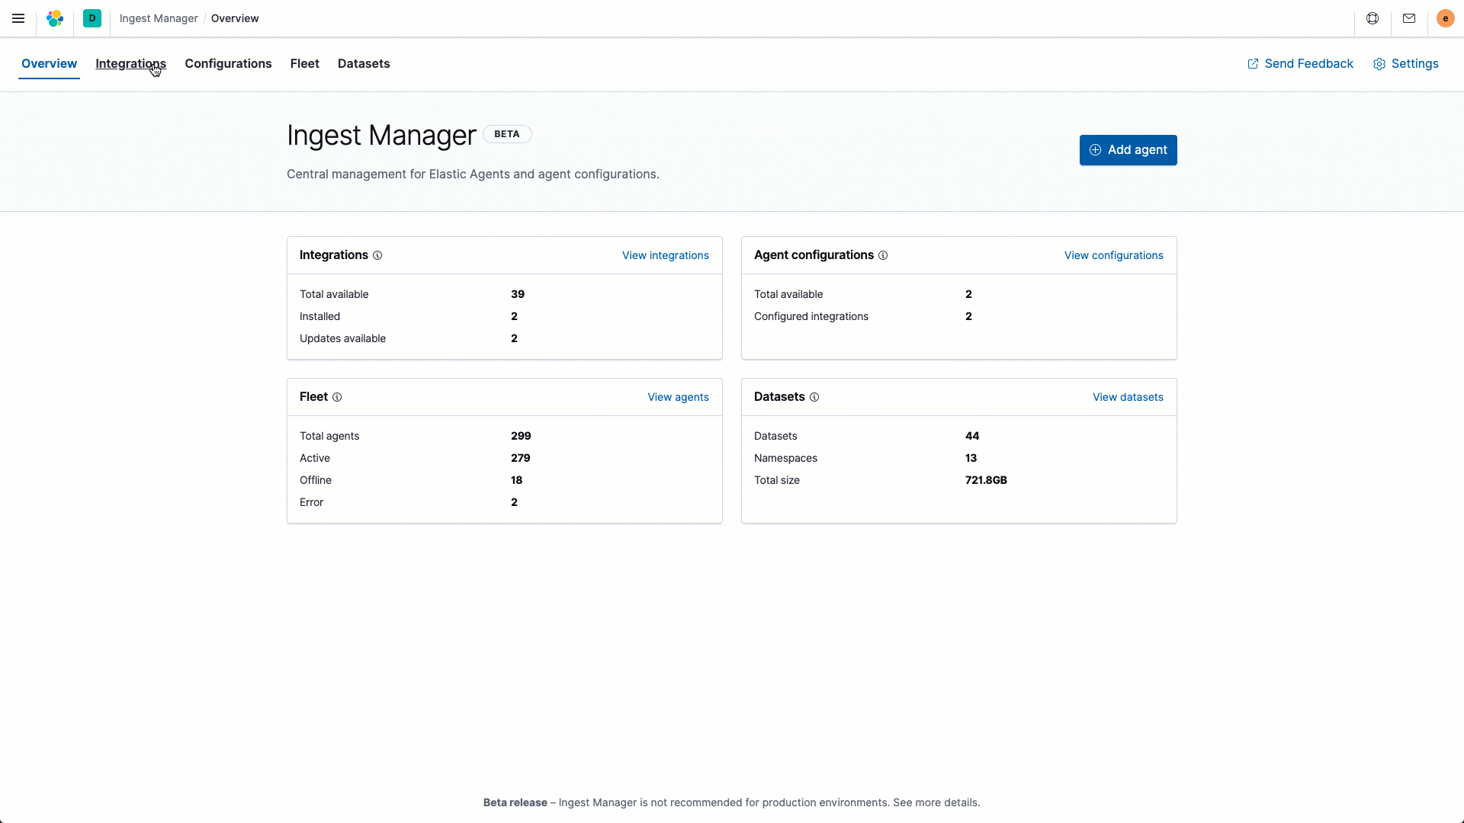
Task: Click the Integrations info icon
Action: 377,256
